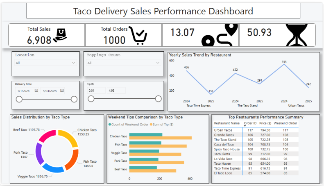Image resolution: width=324 pixels, height=186 pixels.
Task: Click the Tip slider's right handle
Action: click(159, 98)
